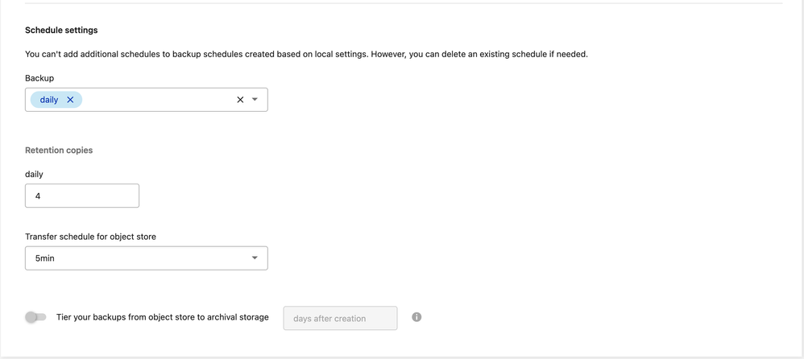The image size is (804, 359).
Task: Click the word archival storage in tier label
Action: tap(238, 317)
